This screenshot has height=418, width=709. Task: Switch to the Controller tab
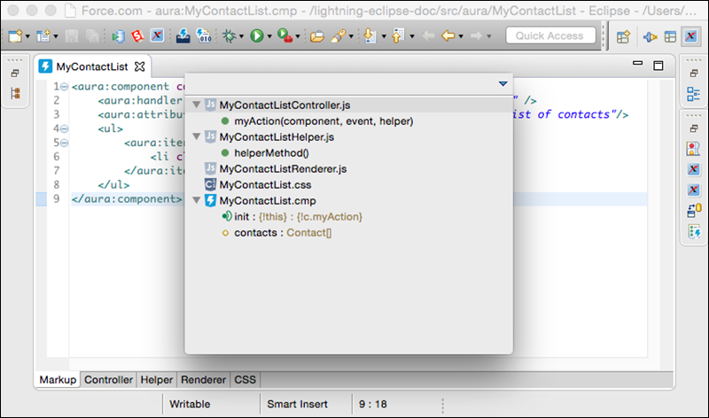point(108,380)
